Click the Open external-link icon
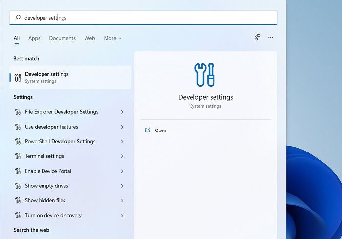 pos(148,130)
